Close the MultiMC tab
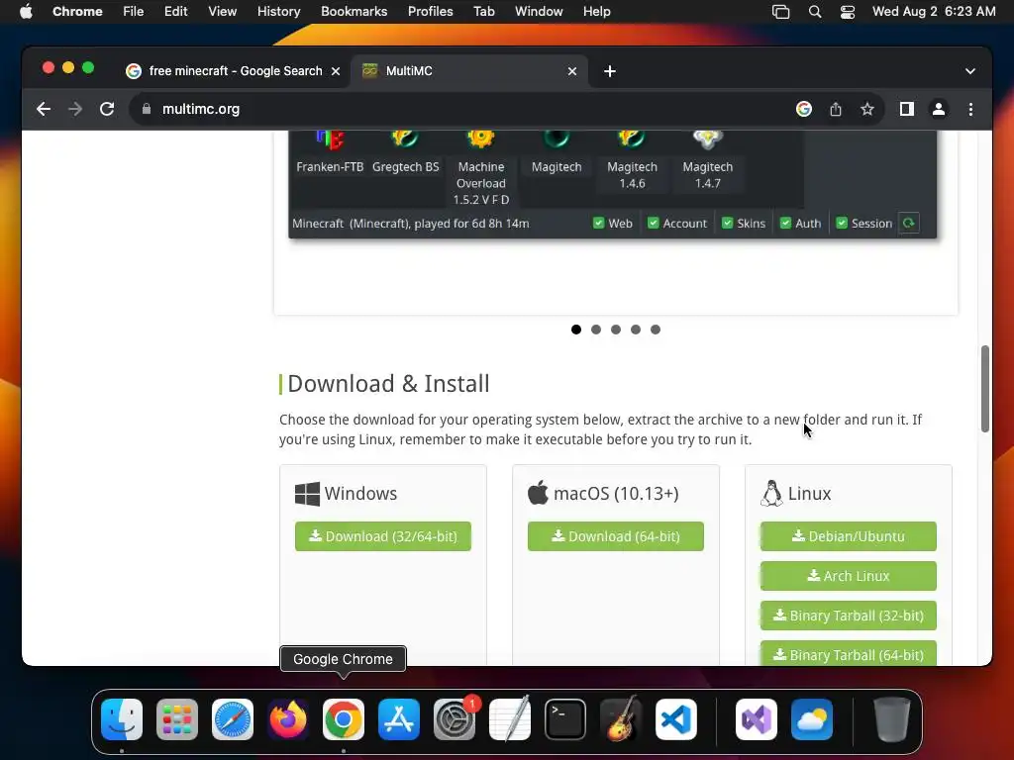Image resolution: width=1014 pixels, height=760 pixels. [x=571, y=71]
